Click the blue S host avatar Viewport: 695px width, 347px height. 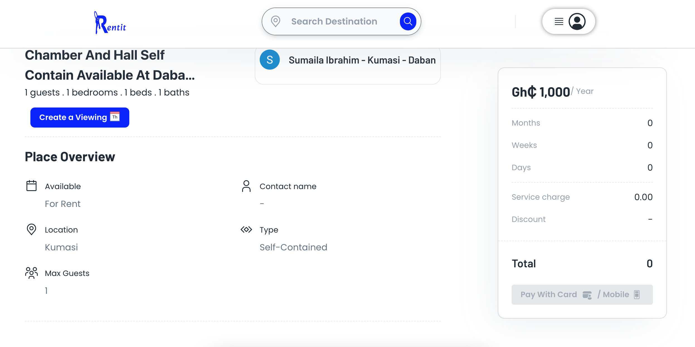(x=270, y=60)
